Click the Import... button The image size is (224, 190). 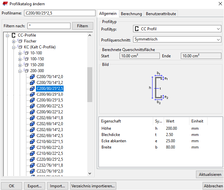click(58, 186)
